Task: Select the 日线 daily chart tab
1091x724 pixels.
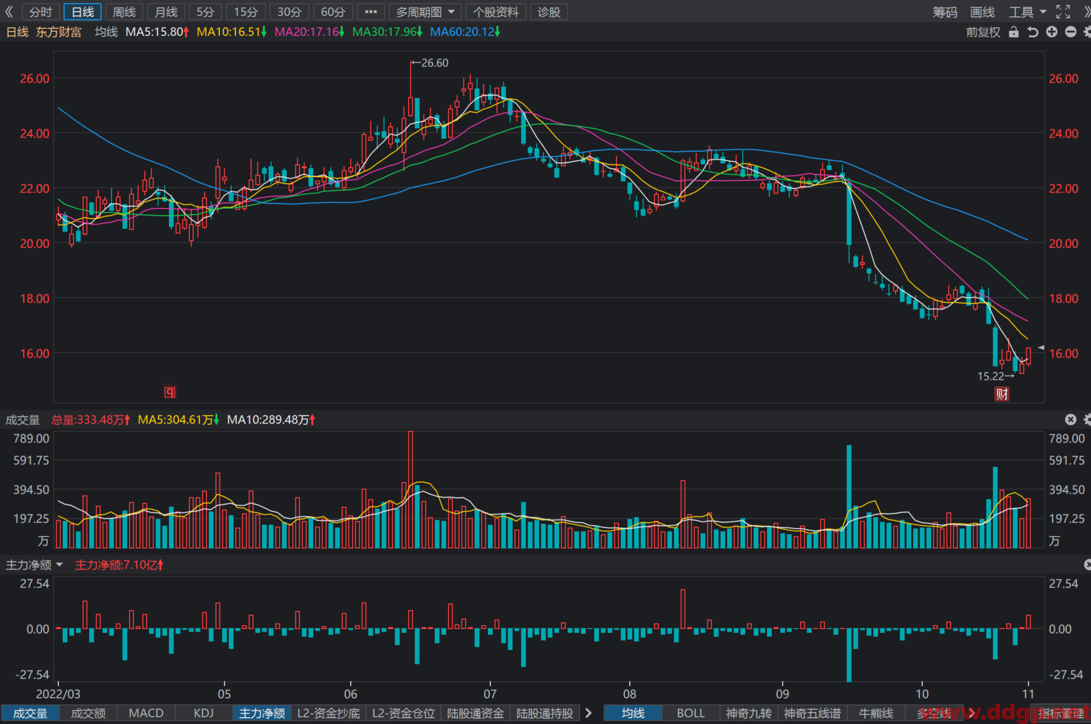Action: coord(82,12)
